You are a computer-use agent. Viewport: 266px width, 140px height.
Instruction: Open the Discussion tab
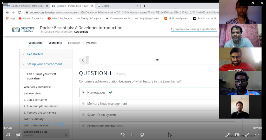(x=74, y=43)
